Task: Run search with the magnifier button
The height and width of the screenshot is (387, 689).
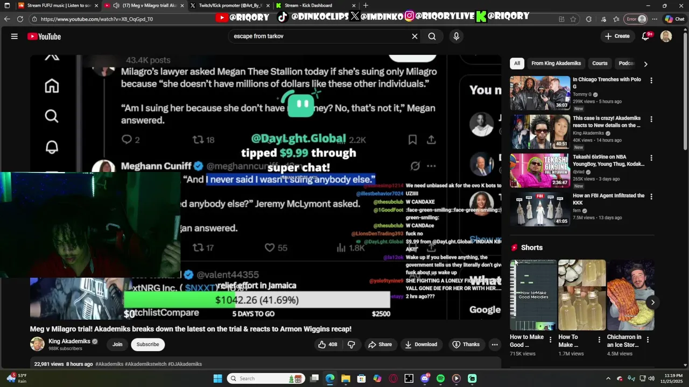Action: coord(432,36)
